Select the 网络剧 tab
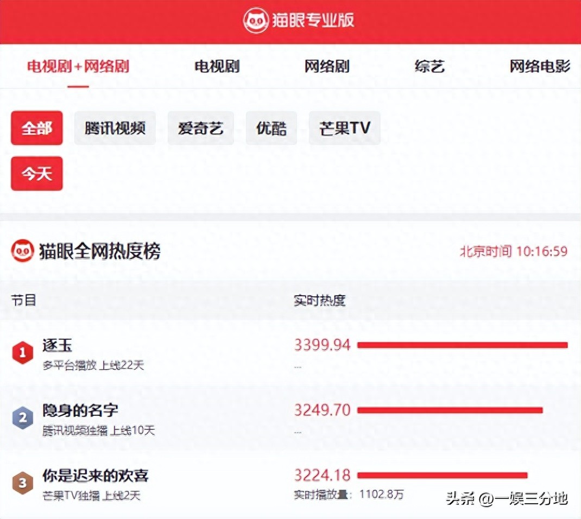The width and height of the screenshot is (581, 519). point(326,67)
